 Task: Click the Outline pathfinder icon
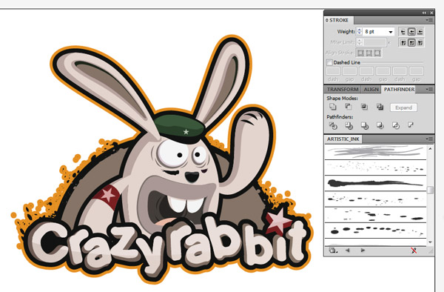point(396,125)
